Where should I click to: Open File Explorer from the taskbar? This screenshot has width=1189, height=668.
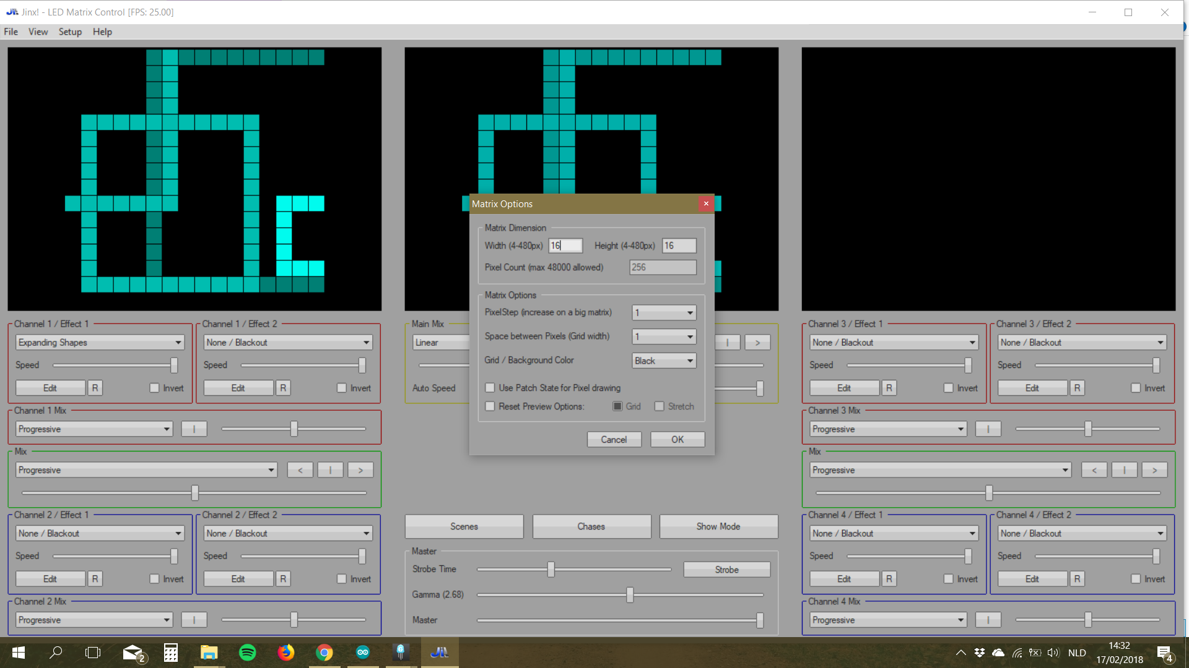tap(209, 653)
